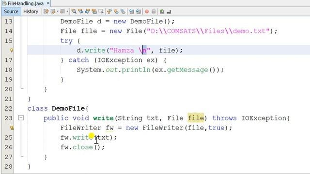Image resolution: width=310 pixels, height=174 pixels.
Task: Click the true argument in FileWriter constructor
Action: coord(217,128)
